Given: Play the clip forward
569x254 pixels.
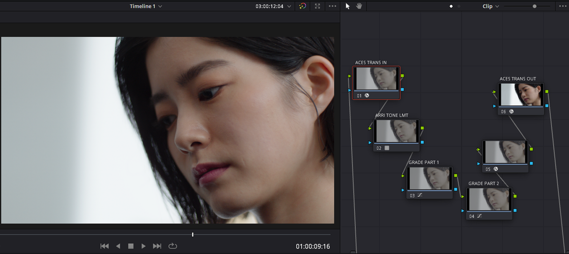Looking at the screenshot, I should pyautogui.click(x=143, y=246).
